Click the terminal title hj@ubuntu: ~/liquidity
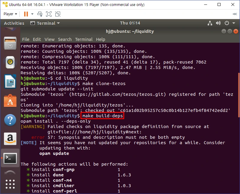Viewport: 240px width, 194px height. point(130,31)
